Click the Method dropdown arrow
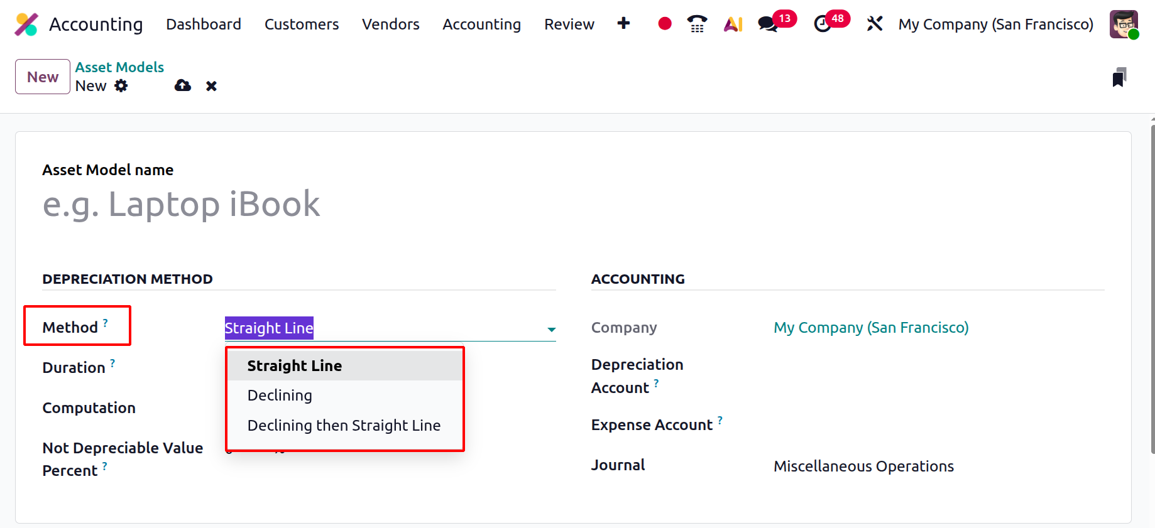 click(x=551, y=329)
